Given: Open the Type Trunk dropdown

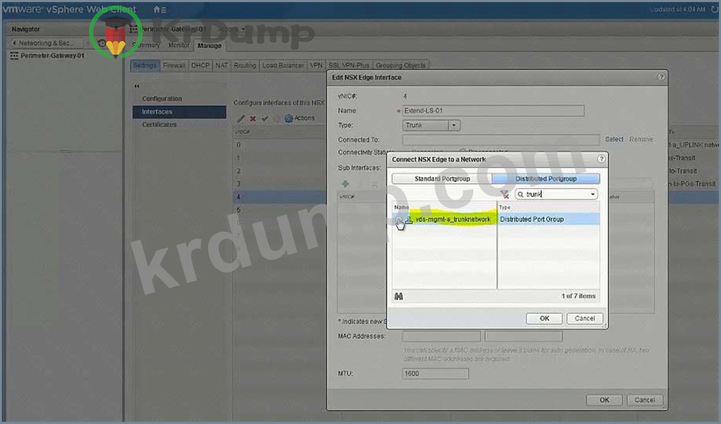Looking at the screenshot, I should click(454, 125).
